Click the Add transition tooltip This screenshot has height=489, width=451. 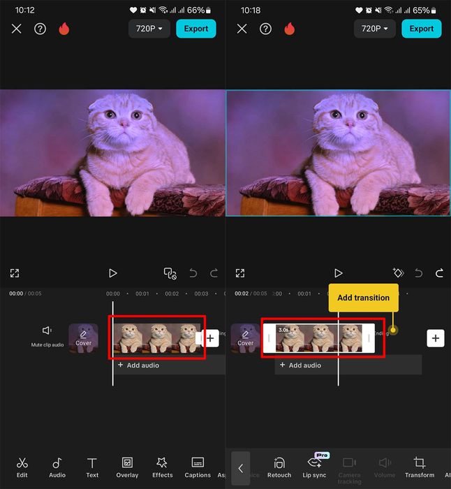pos(364,298)
